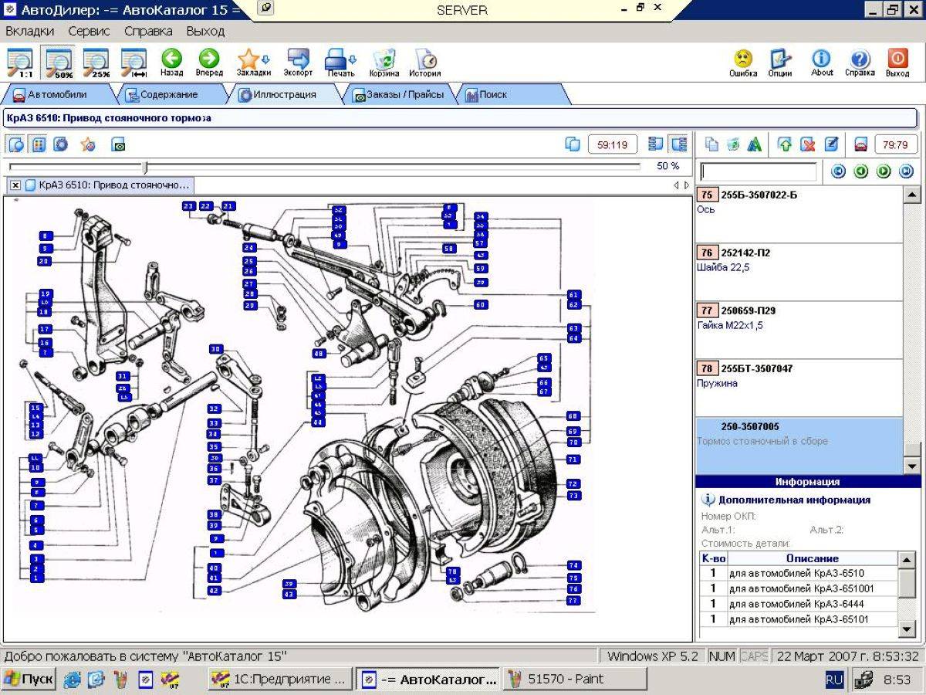
Task: Open История history
Action: (425, 63)
